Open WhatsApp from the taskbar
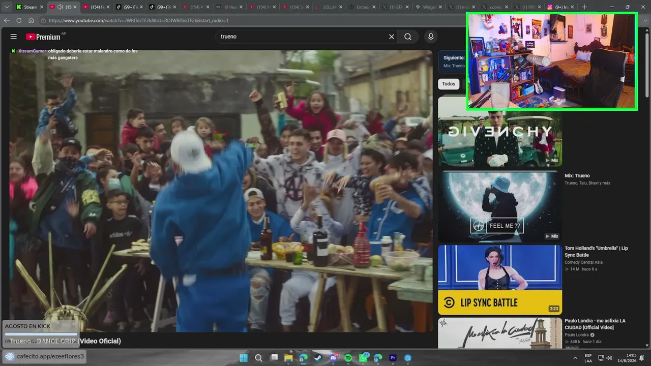 pos(363,358)
